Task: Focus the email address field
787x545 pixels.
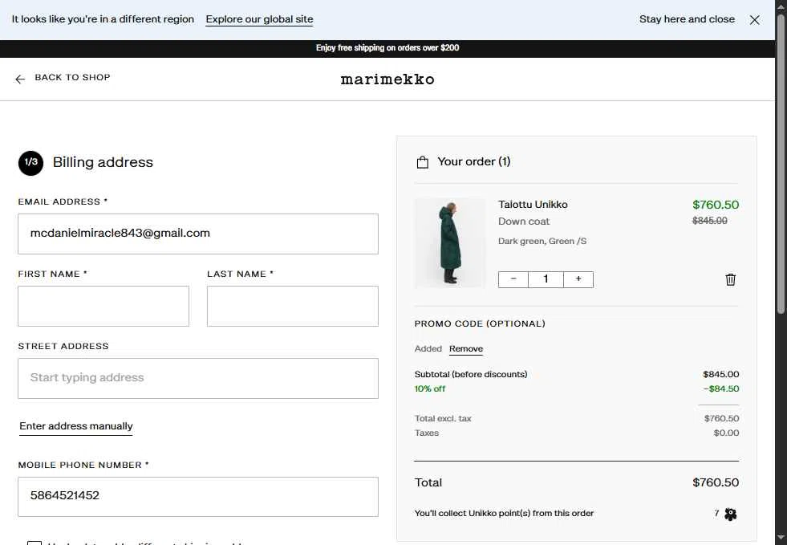Action: tap(198, 234)
